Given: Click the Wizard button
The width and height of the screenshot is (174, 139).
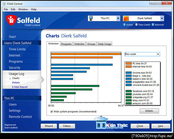Looking at the screenshot, I should [49, 126].
